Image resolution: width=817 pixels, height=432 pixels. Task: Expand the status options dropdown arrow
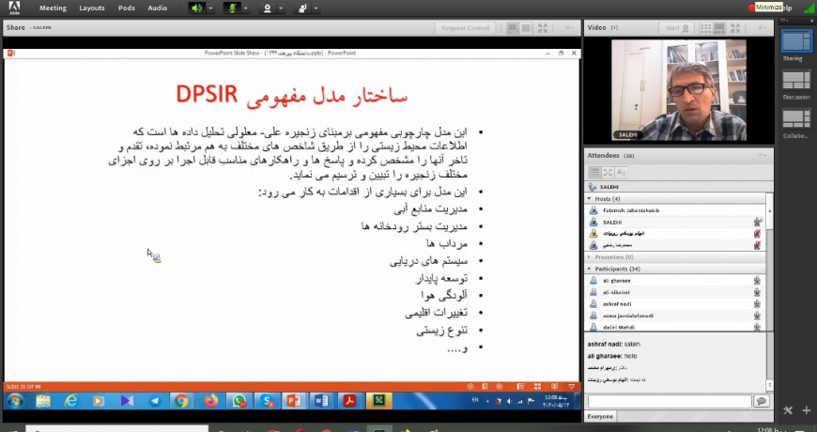pyautogui.click(x=316, y=8)
